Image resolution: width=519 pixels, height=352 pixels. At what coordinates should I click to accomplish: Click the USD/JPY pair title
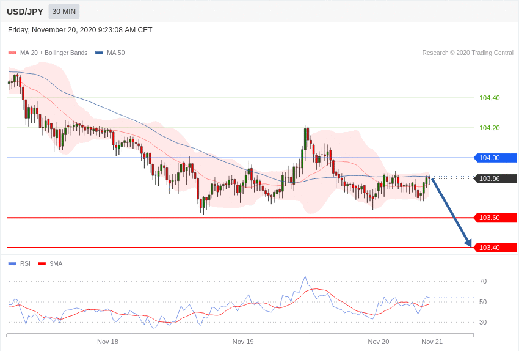(x=25, y=12)
